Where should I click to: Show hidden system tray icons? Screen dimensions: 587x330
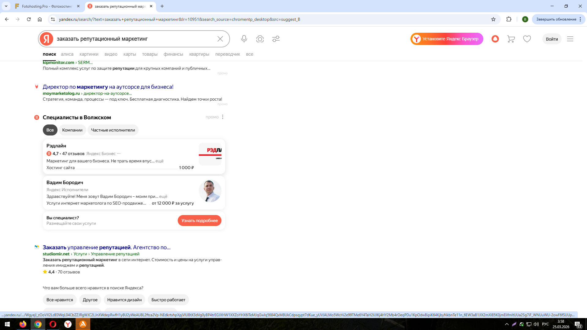tap(507, 324)
